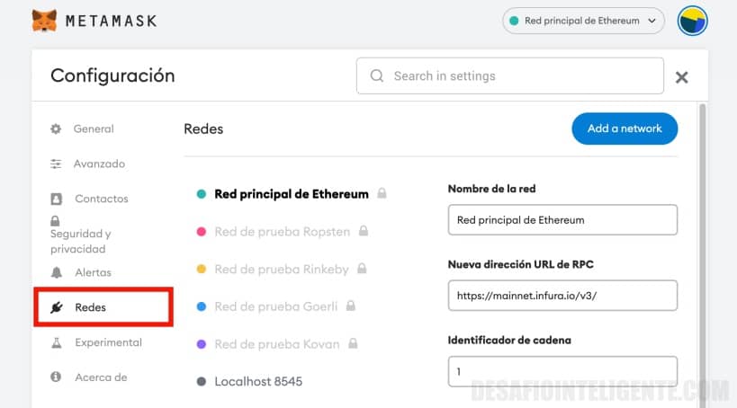Open the General settings tab
The image size is (737, 408).
[94, 129]
